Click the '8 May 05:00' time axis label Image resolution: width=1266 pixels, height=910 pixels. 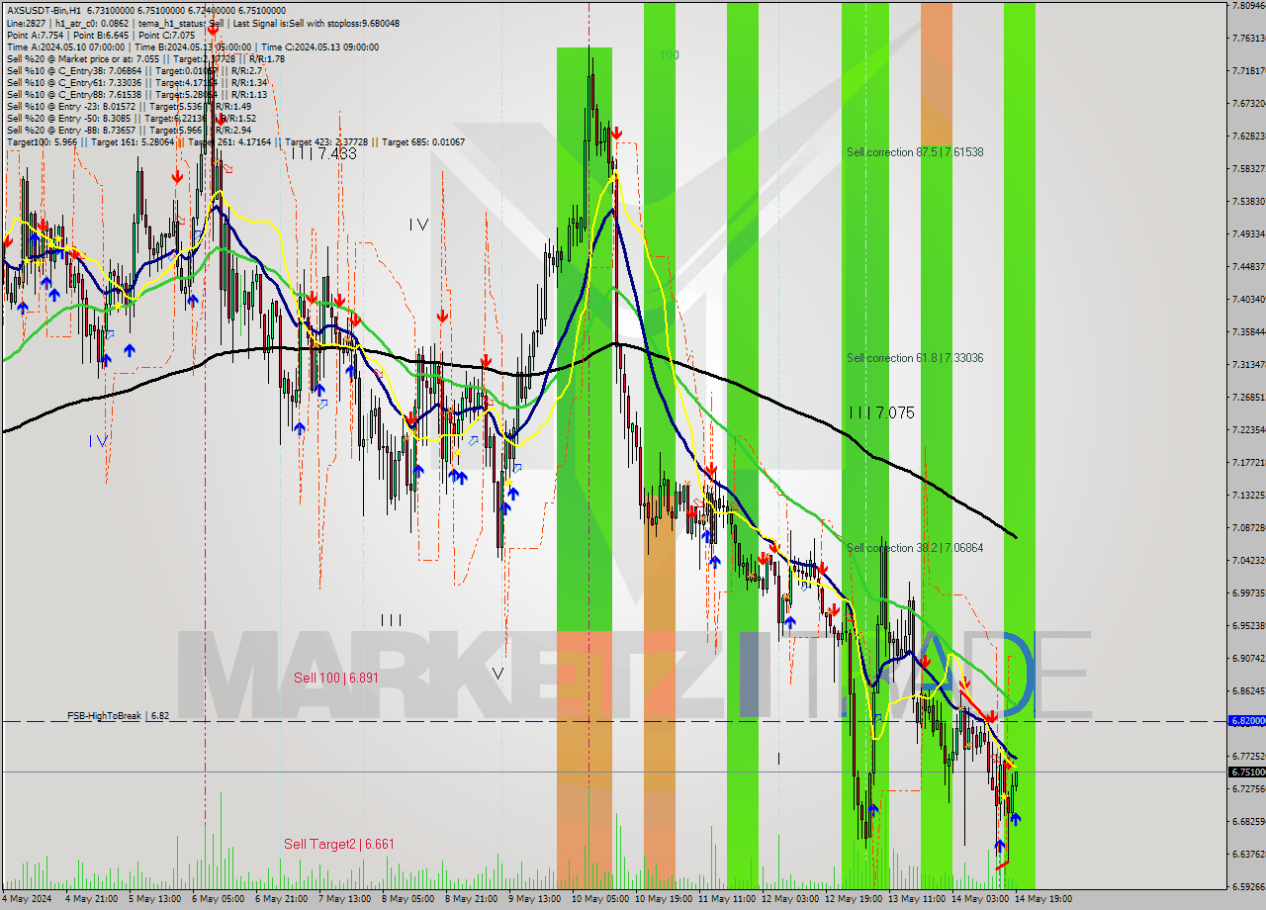(407, 898)
